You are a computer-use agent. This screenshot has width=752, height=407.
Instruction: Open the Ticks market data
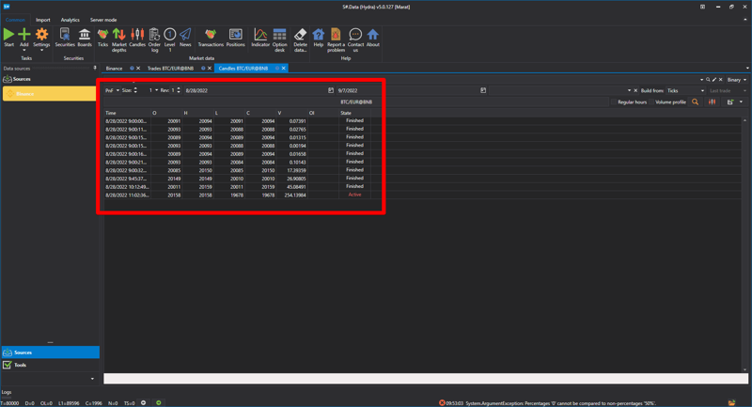click(x=102, y=37)
